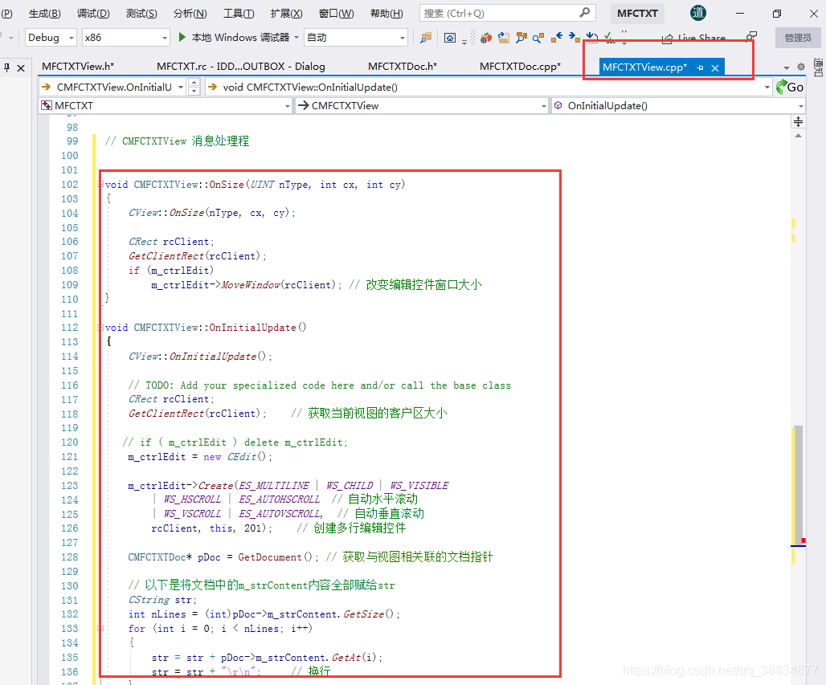This screenshot has width=826, height=685.
Task: Open the 帮助(H) help menu
Action: coord(386,13)
